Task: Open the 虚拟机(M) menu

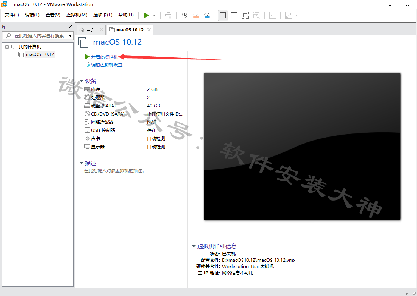Action: [77, 15]
